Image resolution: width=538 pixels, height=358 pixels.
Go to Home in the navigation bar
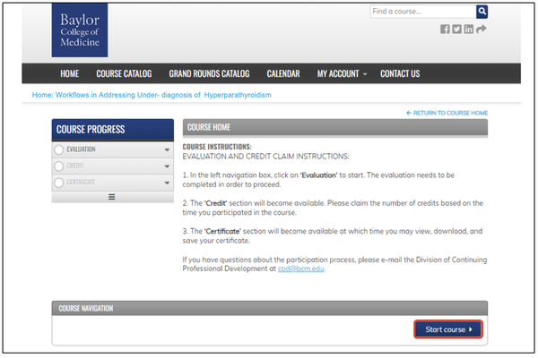point(70,73)
